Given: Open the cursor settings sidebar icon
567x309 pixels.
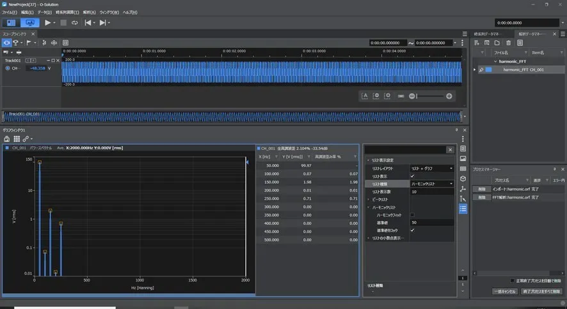Looking at the screenshot, I should [463, 199].
